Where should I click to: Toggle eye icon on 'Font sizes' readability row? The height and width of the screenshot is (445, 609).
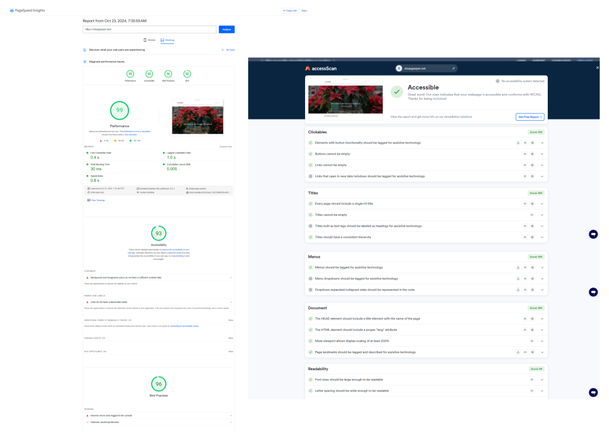tap(532, 380)
